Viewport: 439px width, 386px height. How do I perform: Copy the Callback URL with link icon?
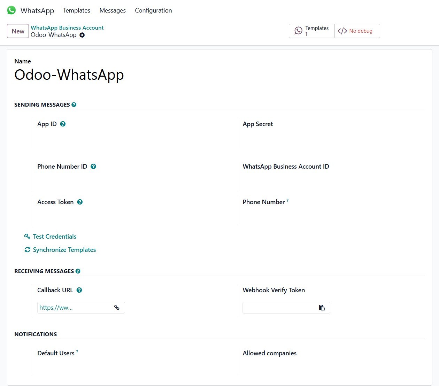[117, 308]
